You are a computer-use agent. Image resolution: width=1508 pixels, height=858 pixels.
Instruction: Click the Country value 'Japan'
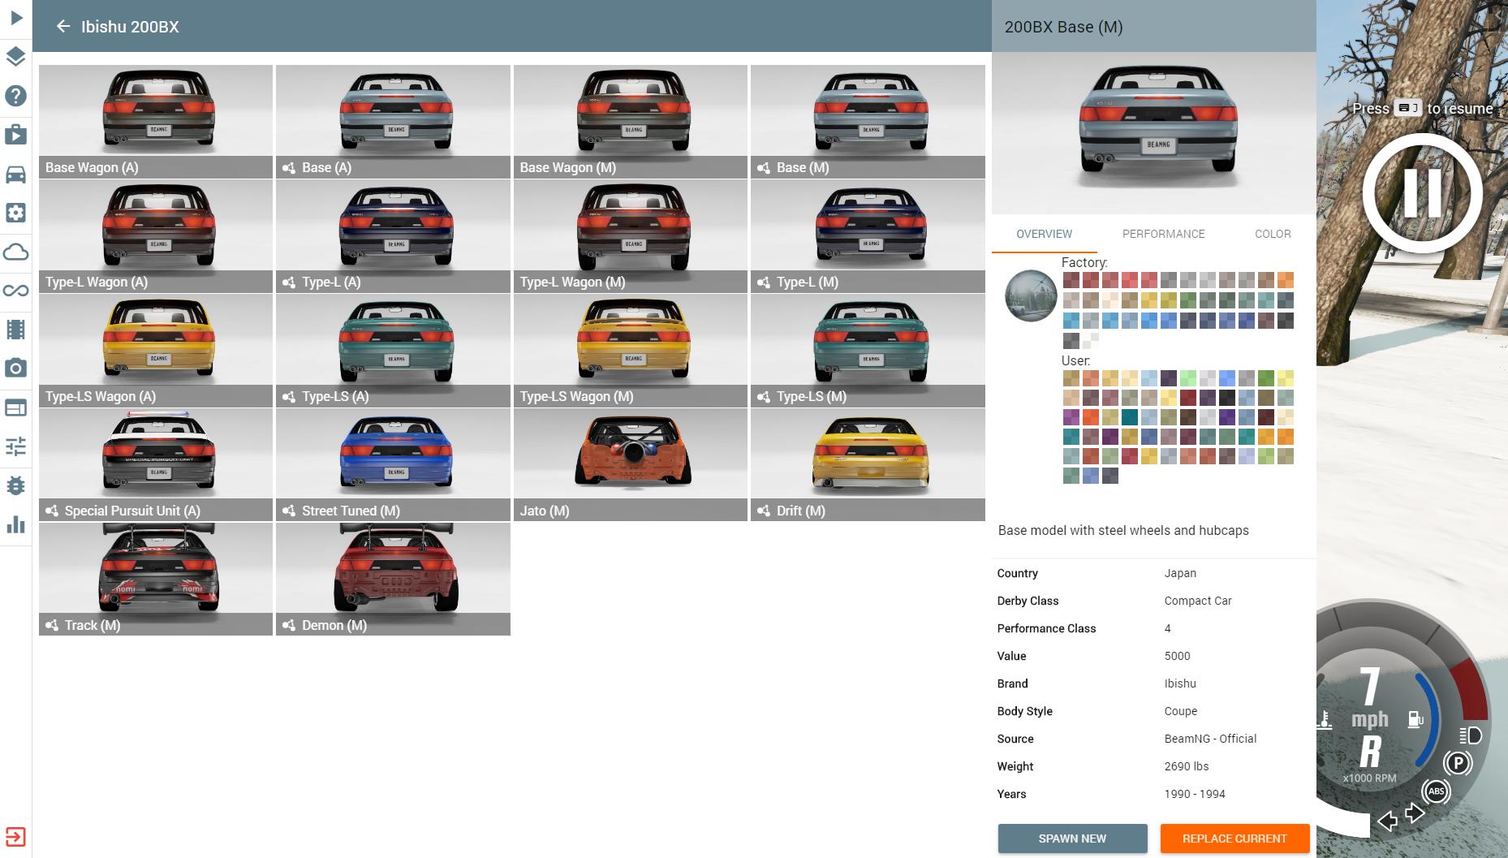coord(1180,573)
